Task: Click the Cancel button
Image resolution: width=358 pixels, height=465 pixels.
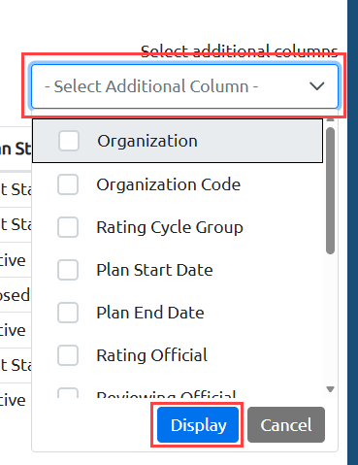Action: [x=286, y=425]
